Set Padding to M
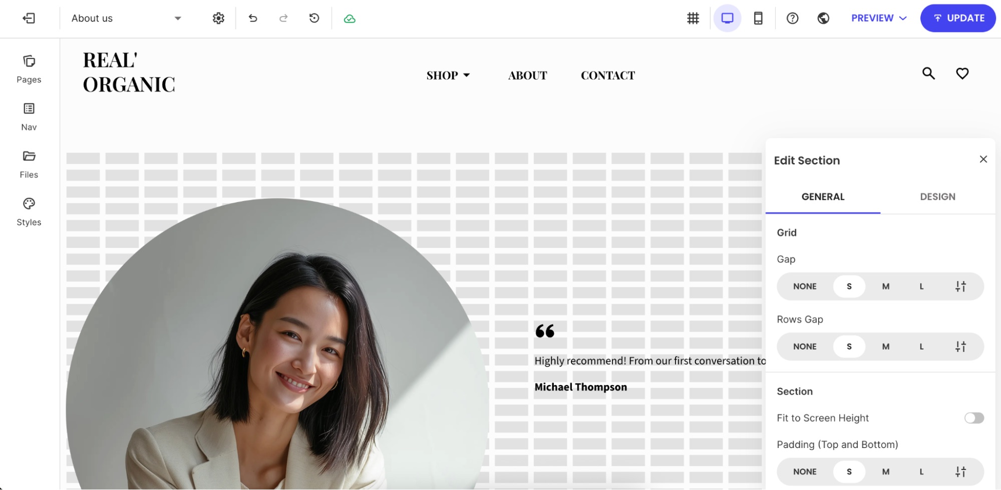The height and width of the screenshot is (490, 1001). 885,471
